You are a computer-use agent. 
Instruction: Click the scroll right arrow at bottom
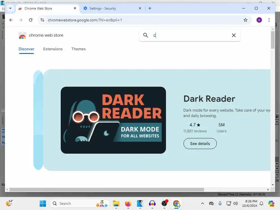point(268,190)
